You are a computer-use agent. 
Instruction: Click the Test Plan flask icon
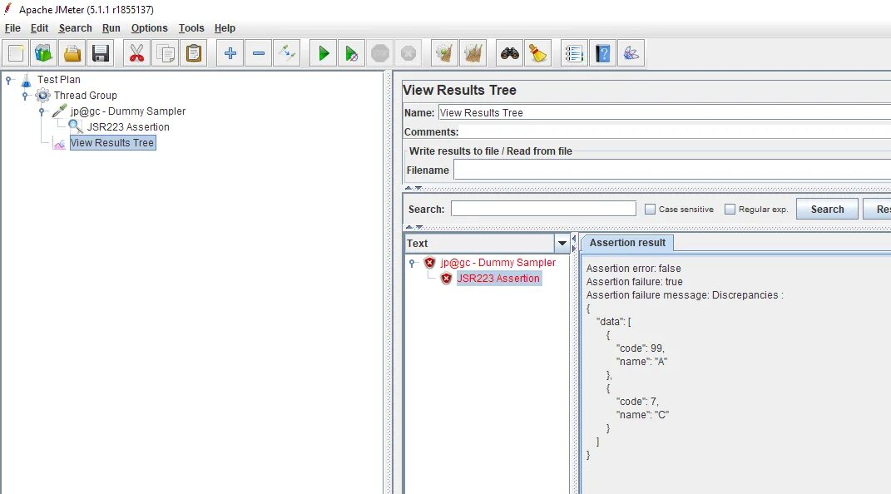tap(26, 80)
